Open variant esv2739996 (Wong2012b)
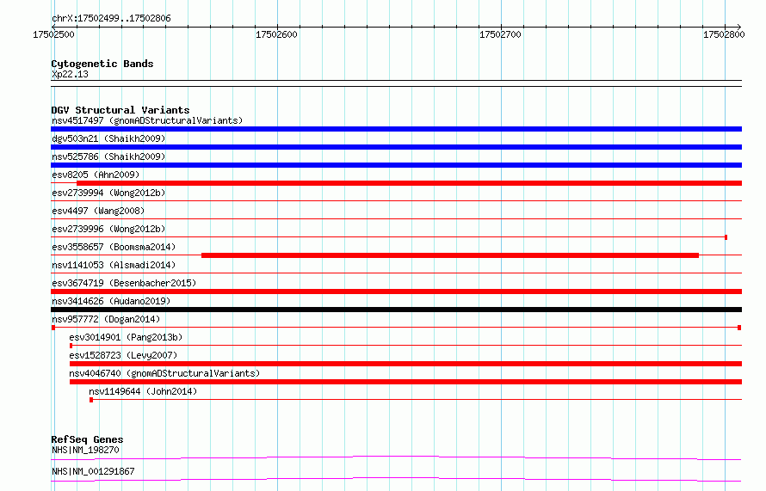The height and width of the screenshot is (491, 766). [x=108, y=229]
